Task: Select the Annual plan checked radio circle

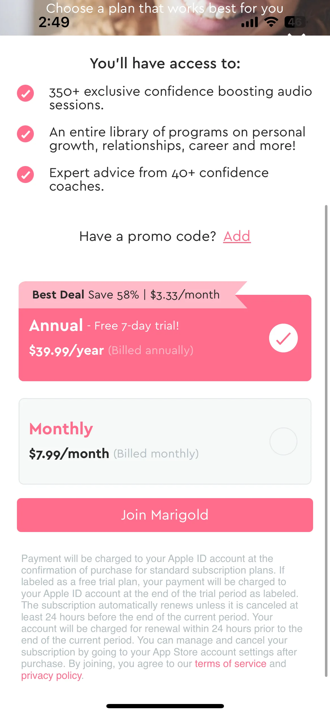Action: [283, 338]
